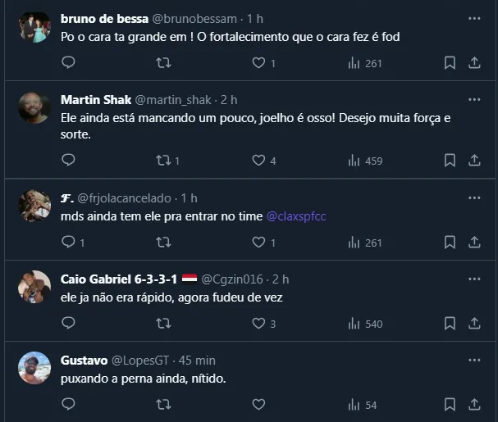Open the @claxspfcc mention link

click(x=296, y=216)
